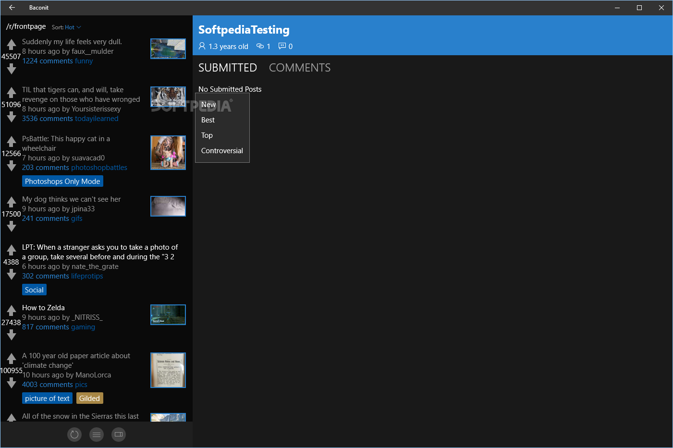Viewport: 673px width, 448px height.
Task: Click the 'picture of text' flair tag
Action: (47, 399)
